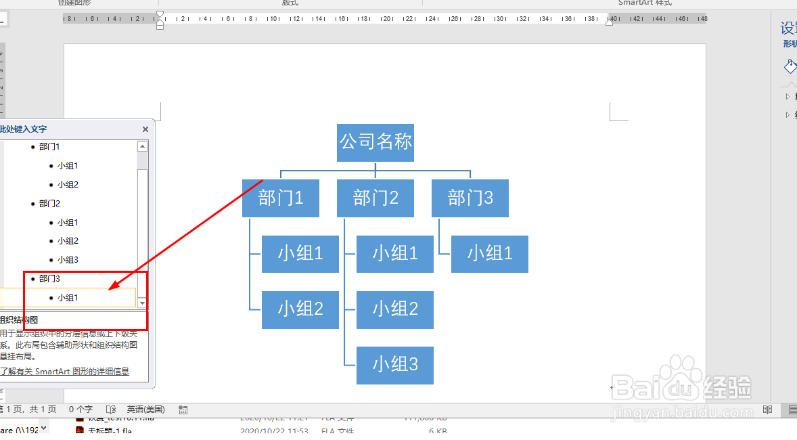The image size is (797, 440).
Task: Expand the second collapsed format pane section
Action: tap(788, 114)
